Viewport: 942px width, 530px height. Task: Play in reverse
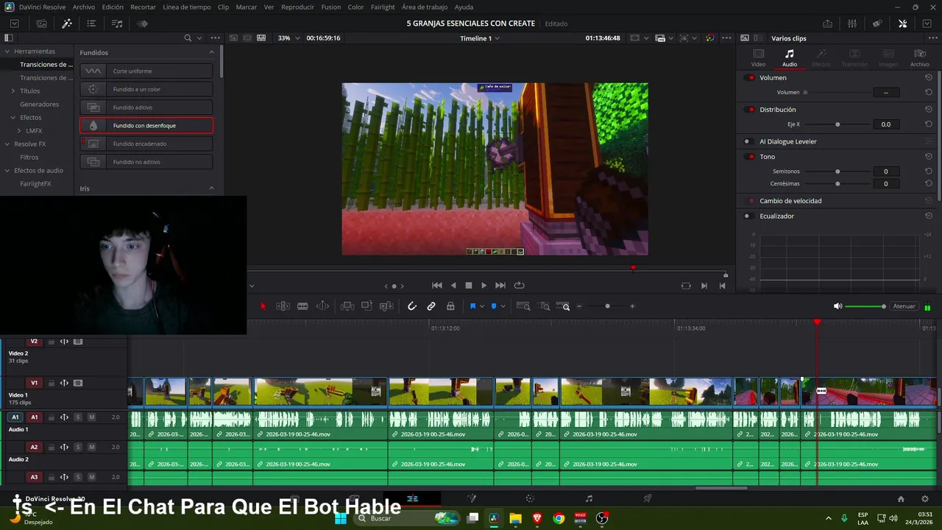(453, 286)
